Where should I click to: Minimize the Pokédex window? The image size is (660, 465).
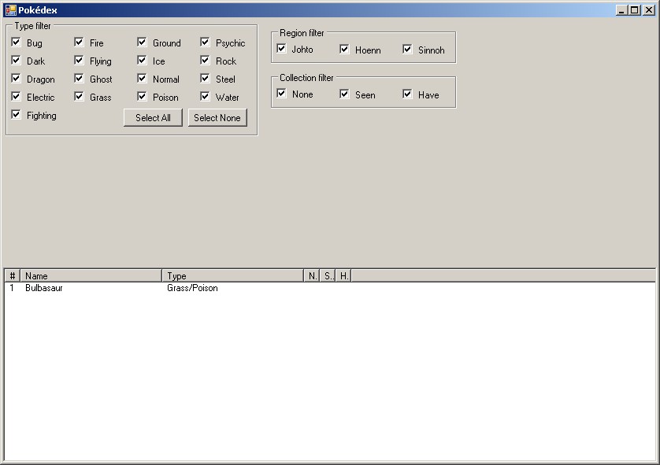621,10
